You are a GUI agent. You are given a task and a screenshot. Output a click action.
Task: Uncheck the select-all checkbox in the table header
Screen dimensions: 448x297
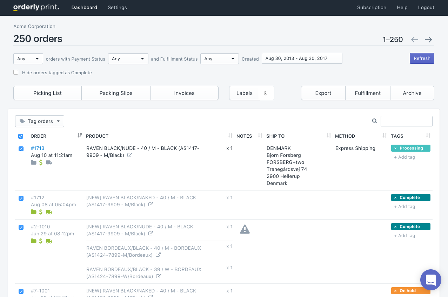pos(21,136)
